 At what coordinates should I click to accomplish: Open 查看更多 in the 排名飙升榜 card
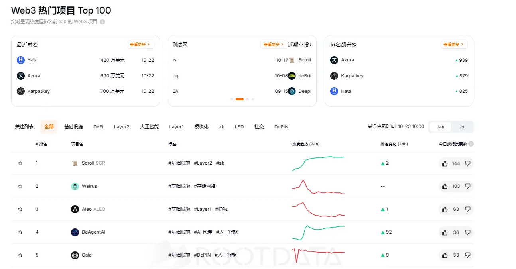point(454,45)
